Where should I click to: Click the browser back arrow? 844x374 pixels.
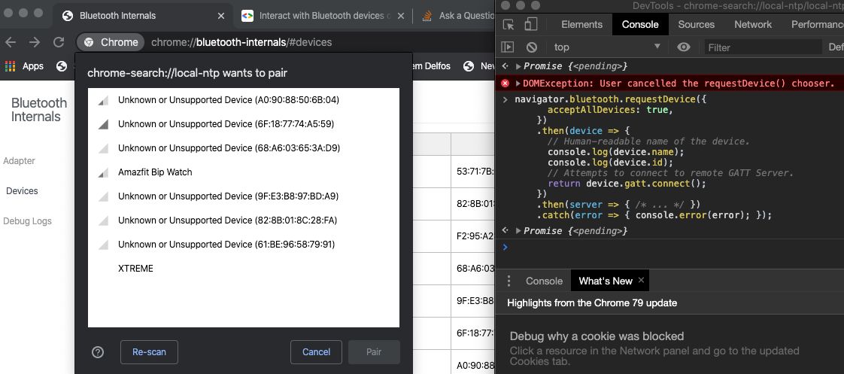pos(11,42)
